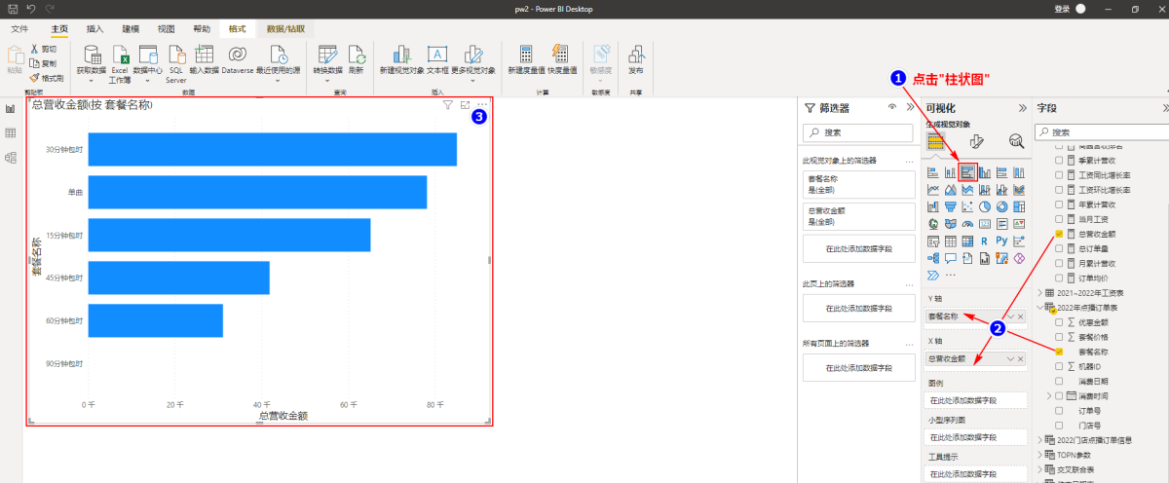The width and height of the screenshot is (1169, 483).
Task: Click 转换数据 button in ribbon
Action: click(x=328, y=61)
